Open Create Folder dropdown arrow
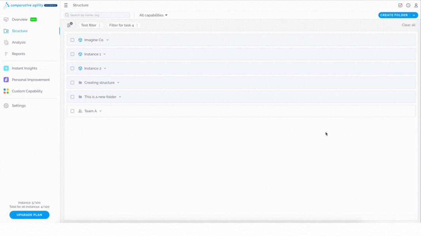Screen dimensions: 421x236 (x=414, y=15)
